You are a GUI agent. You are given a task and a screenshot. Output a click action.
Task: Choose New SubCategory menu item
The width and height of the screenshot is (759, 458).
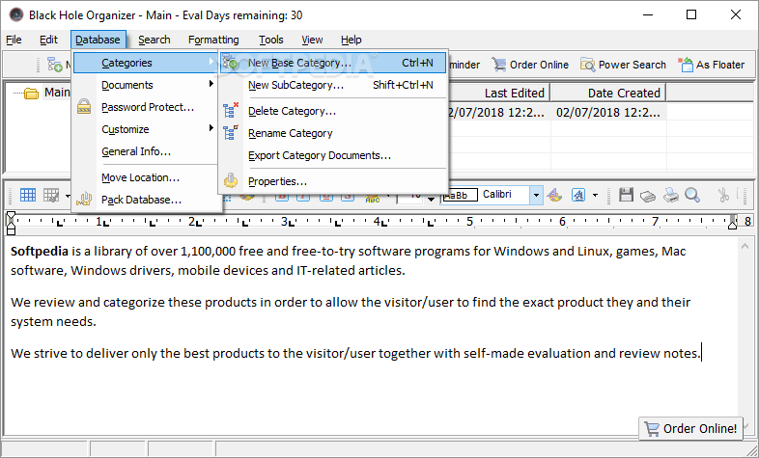tap(332, 85)
